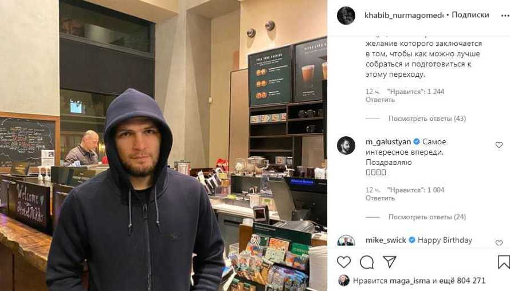Share post via paper plane icon

(x=389, y=262)
